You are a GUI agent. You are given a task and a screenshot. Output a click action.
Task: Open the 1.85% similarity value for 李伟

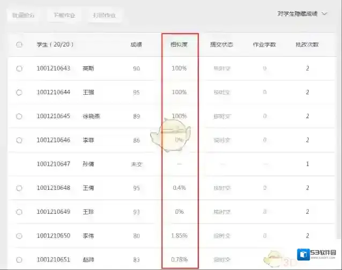tap(179, 236)
